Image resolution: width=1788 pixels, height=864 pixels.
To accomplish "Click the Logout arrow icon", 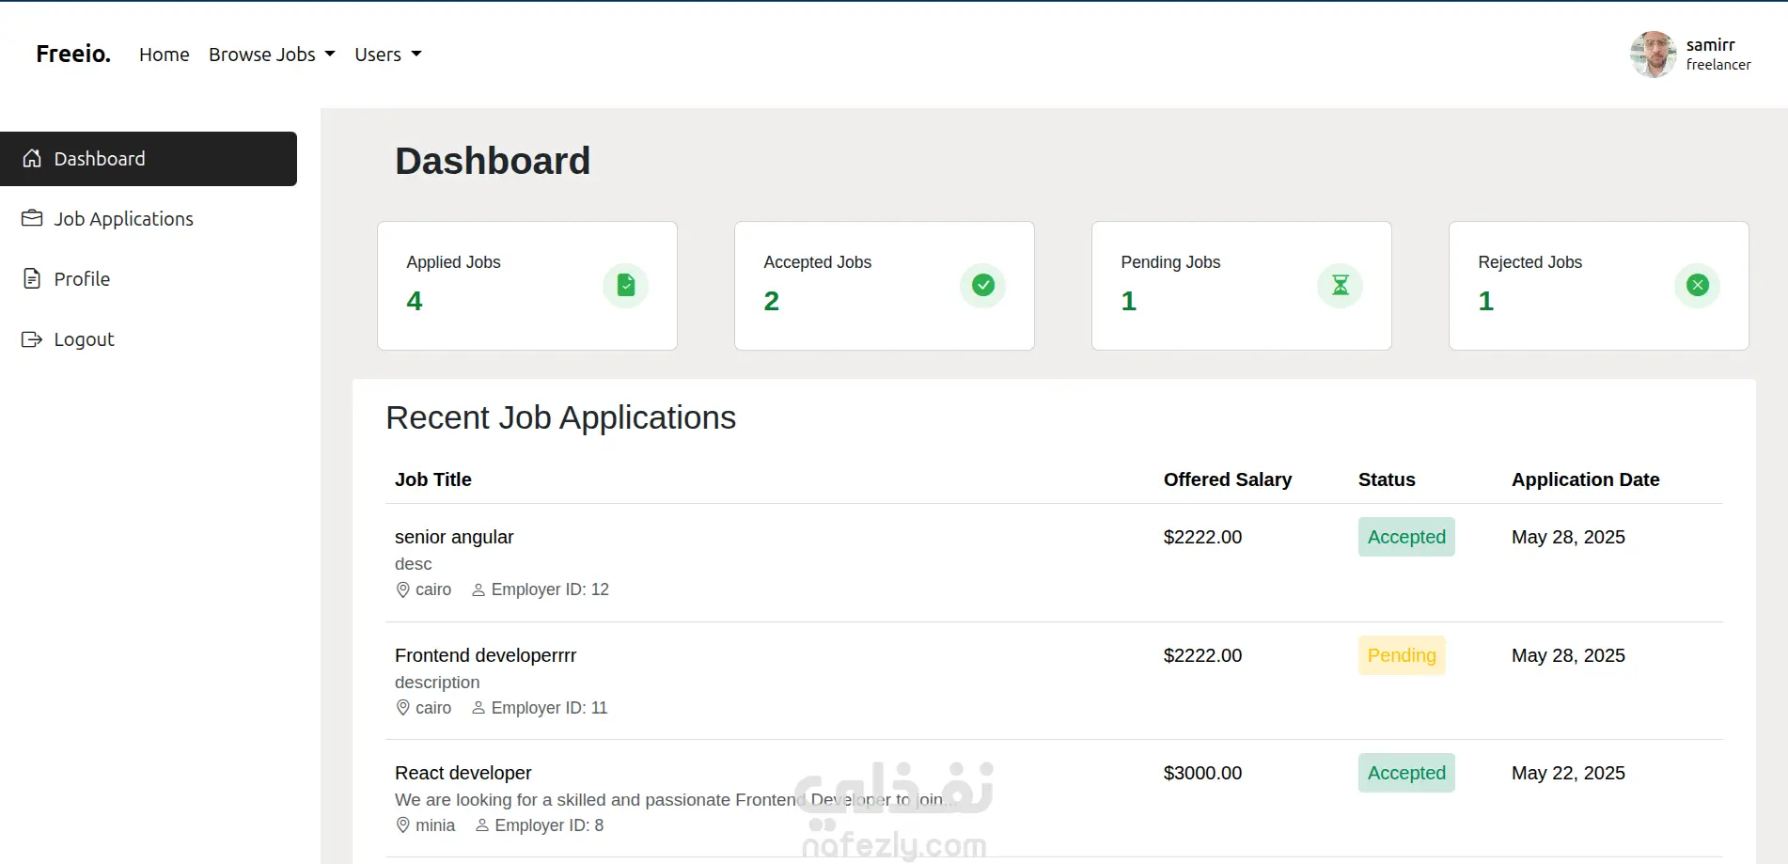I will (x=32, y=339).
